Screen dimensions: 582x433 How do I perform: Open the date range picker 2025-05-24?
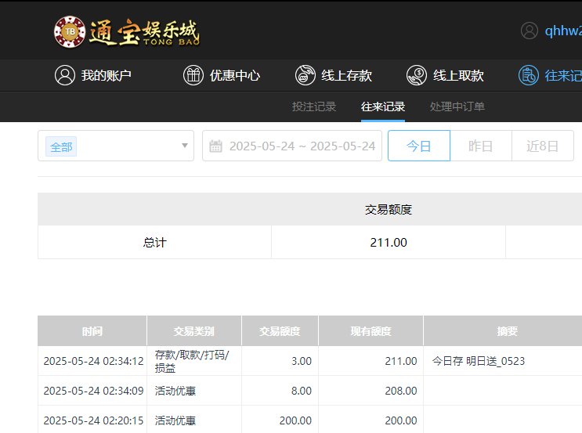[x=302, y=146]
